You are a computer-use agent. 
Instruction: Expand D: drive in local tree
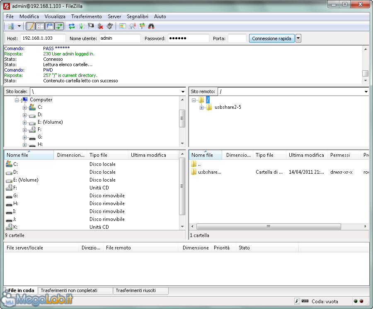(24, 115)
